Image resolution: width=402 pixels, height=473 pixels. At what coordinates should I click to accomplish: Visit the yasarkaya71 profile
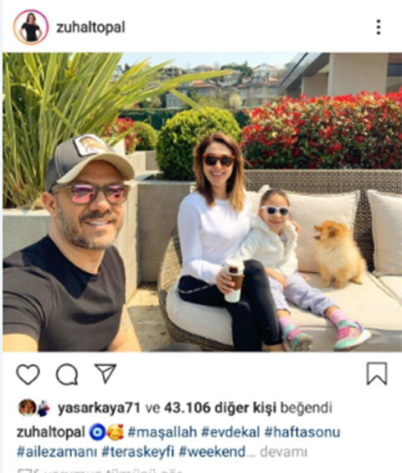99,409
